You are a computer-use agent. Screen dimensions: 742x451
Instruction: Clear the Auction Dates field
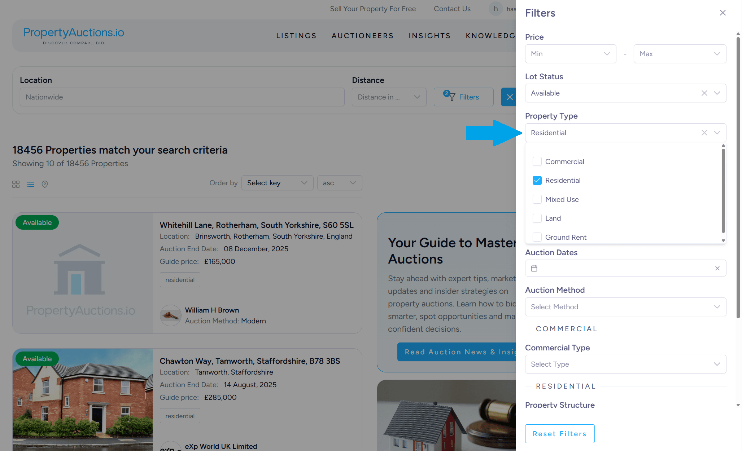pyautogui.click(x=717, y=268)
